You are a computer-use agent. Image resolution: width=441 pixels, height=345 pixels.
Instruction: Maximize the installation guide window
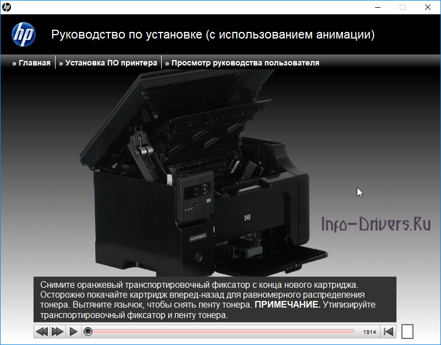pos(402,7)
